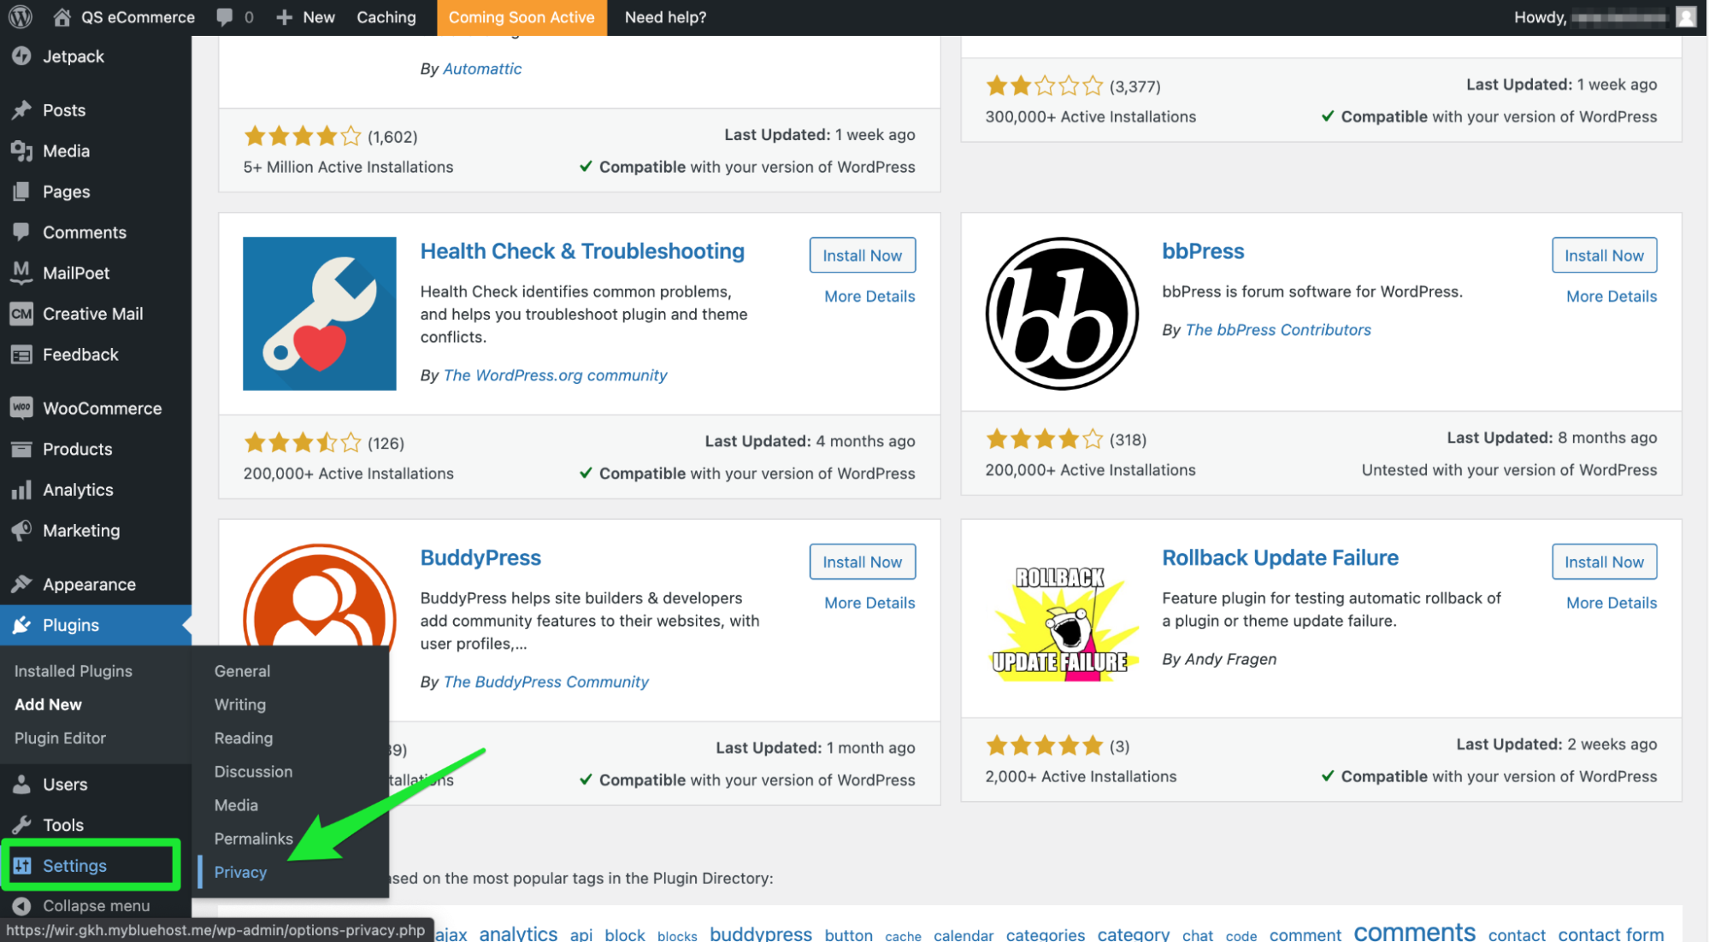The width and height of the screenshot is (1709, 942).
Task: Select the Appearance paintbrush icon
Action: tap(21, 584)
